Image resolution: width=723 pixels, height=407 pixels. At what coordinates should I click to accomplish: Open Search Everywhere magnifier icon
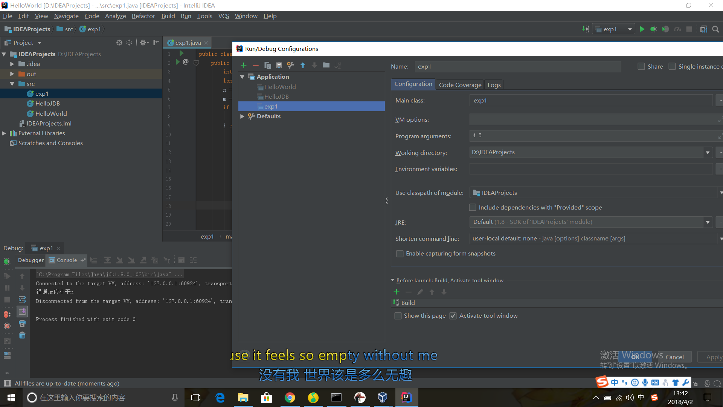pyautogui.click(x=716, y=29)
